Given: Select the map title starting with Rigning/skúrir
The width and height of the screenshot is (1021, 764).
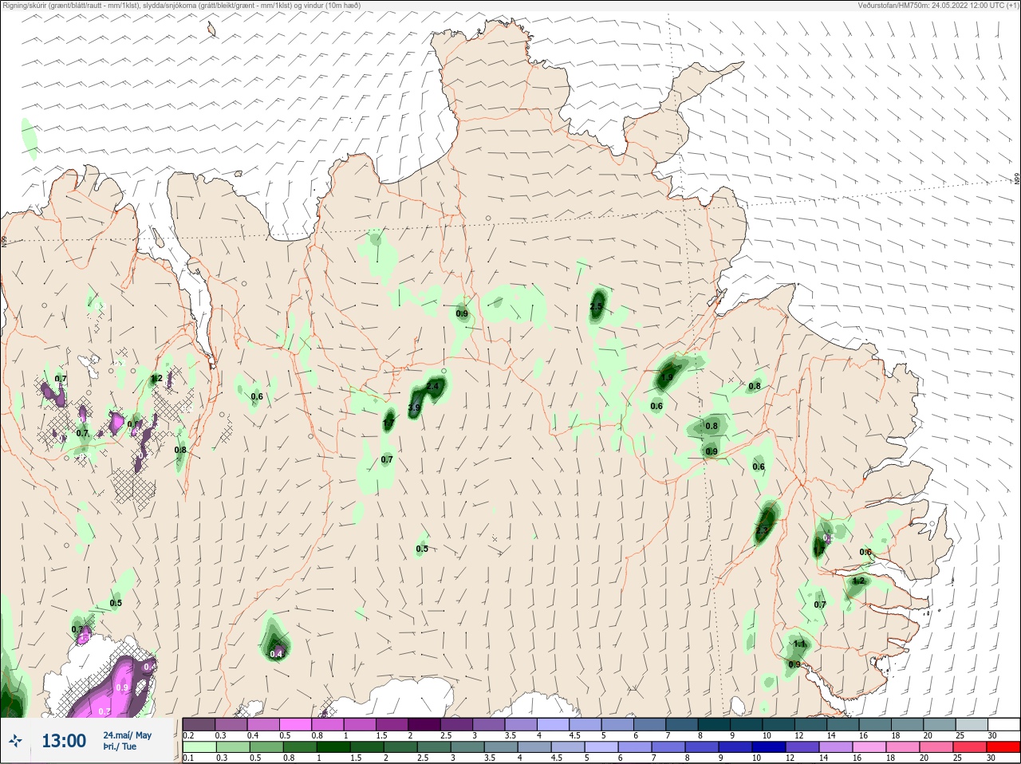Looking at the screenshot, I should pyautogui.click(x=181, y=6).
